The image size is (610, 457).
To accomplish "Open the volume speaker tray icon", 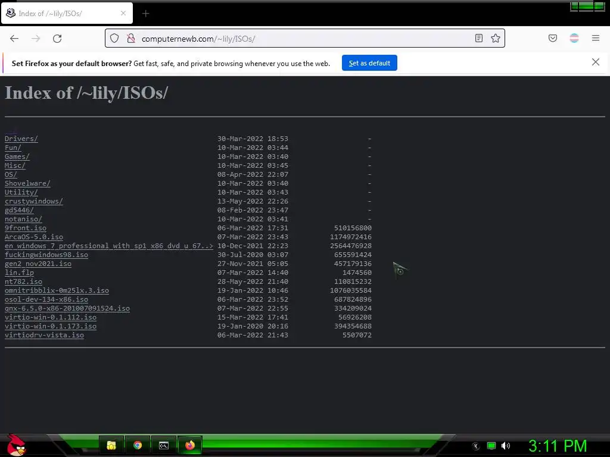I will pos(506,446).
